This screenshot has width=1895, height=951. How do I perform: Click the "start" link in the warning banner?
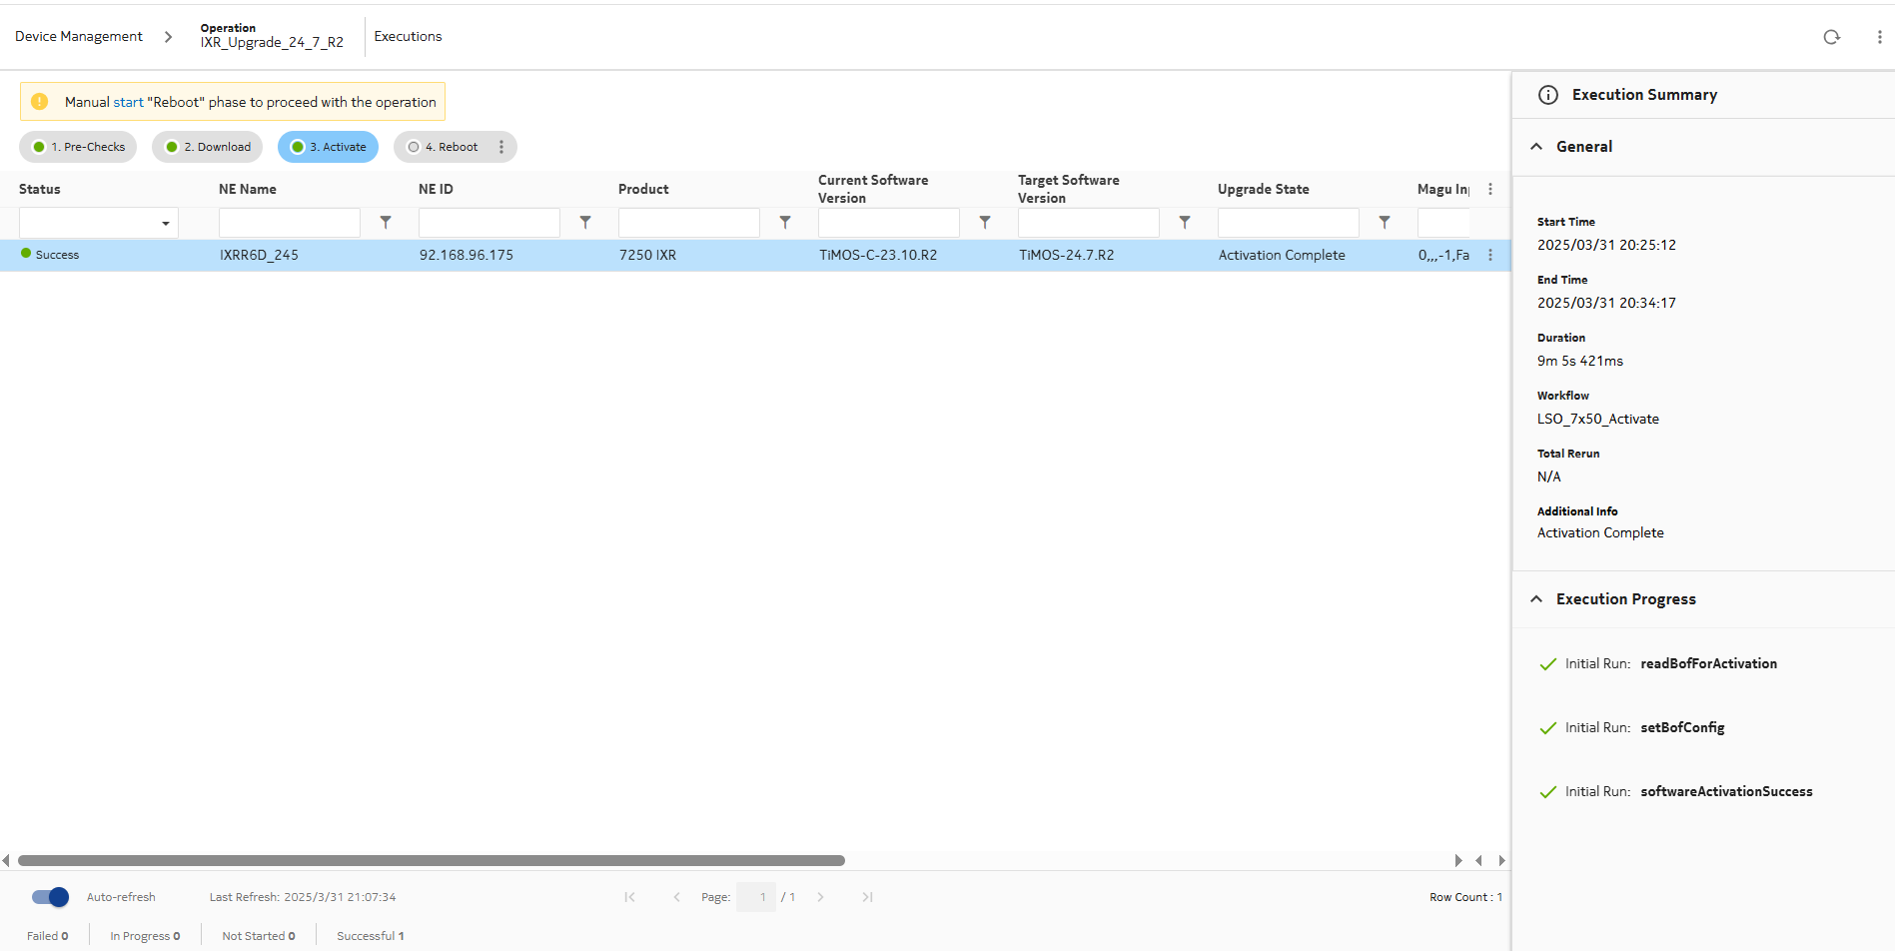point(128,102)
